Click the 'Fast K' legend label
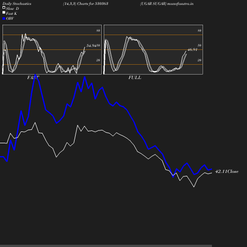This screenshot has height=247, width=247. [11, 14]
